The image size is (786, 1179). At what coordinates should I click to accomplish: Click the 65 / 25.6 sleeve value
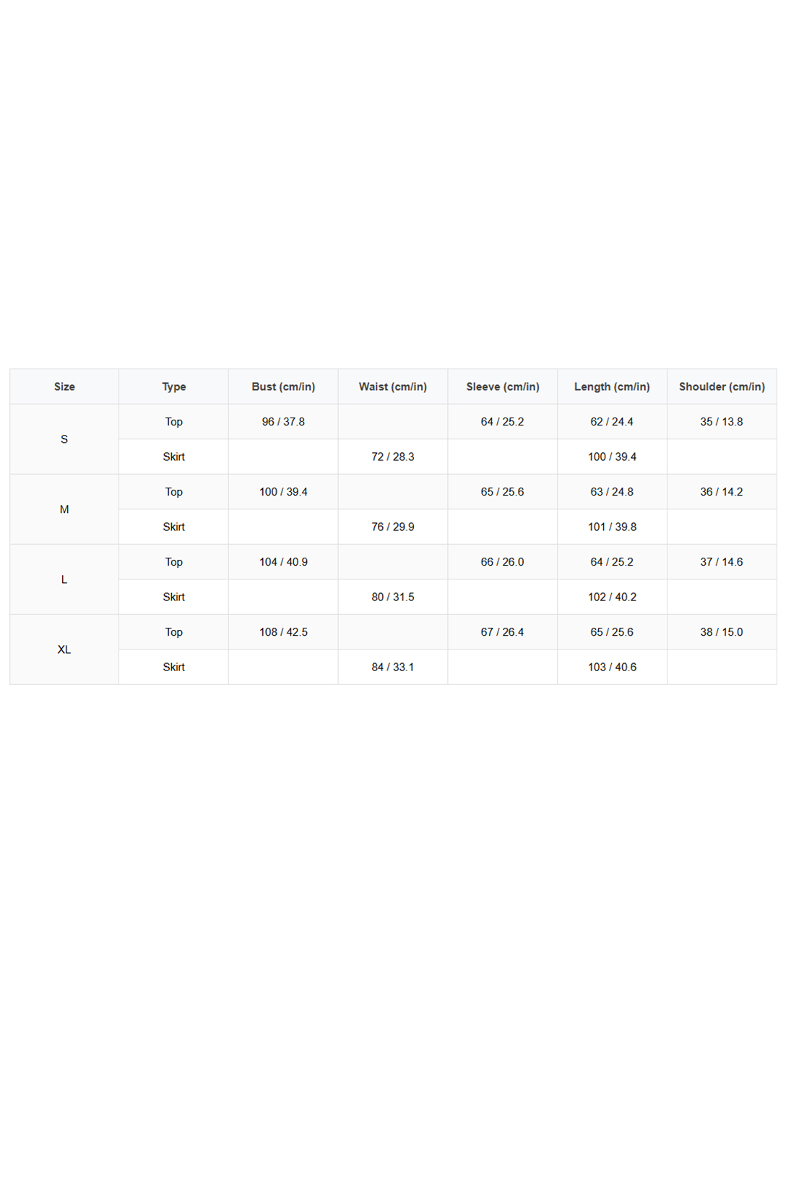click(503, 492)
